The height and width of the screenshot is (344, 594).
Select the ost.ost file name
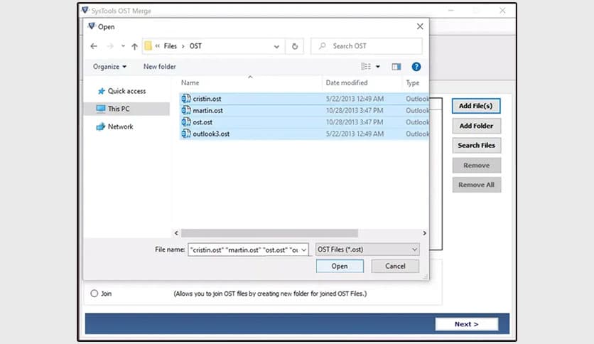click(202, 122)
